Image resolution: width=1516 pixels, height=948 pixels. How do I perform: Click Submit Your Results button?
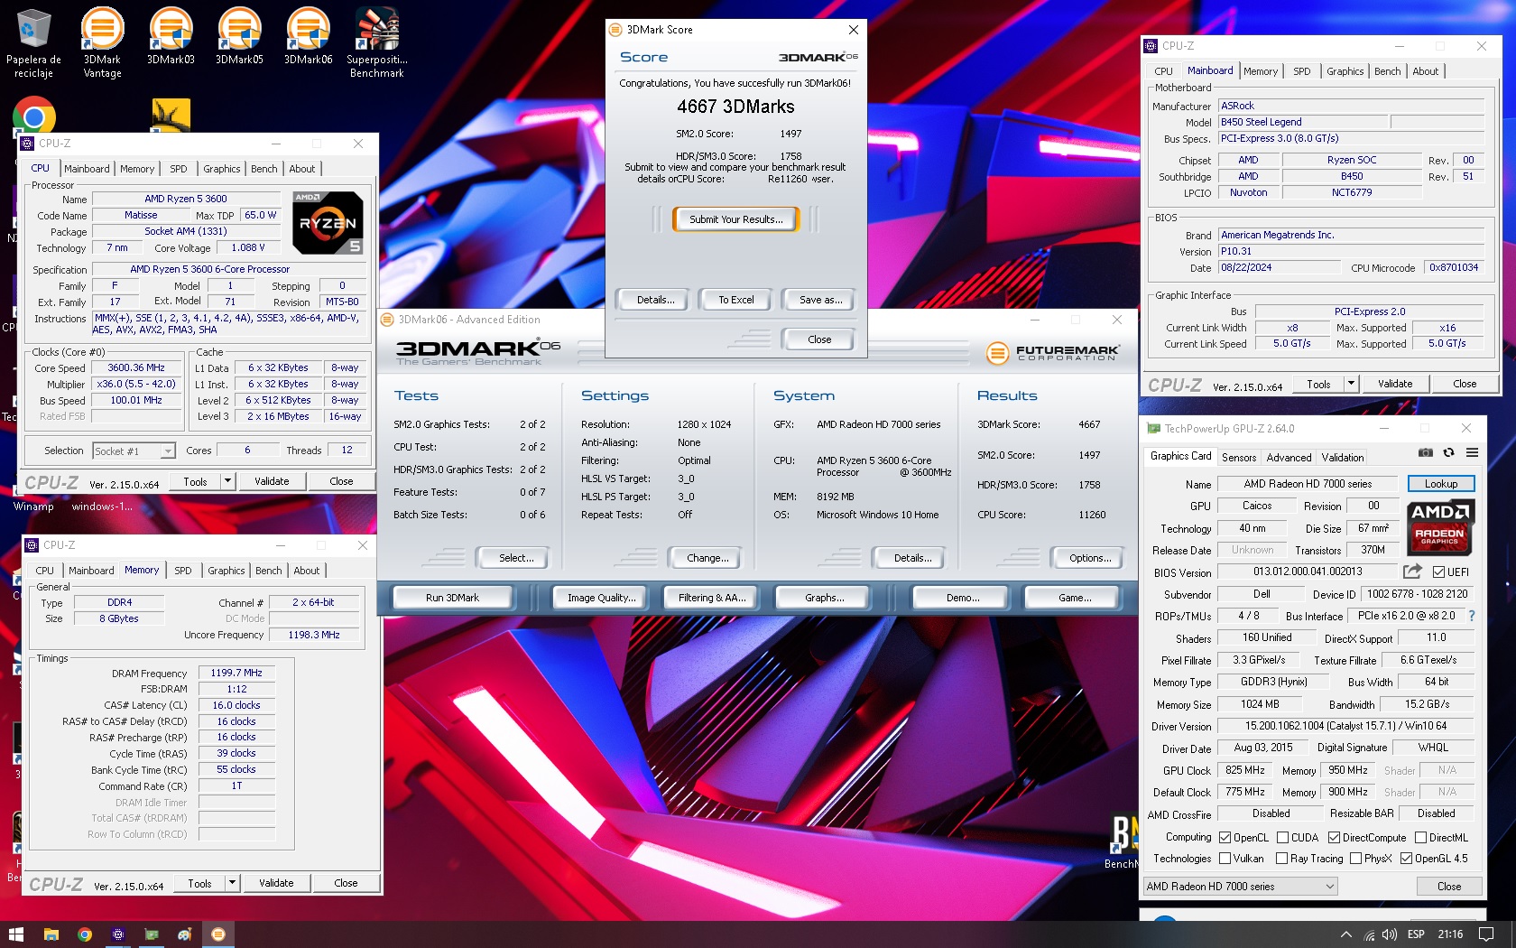click(735, 219)
